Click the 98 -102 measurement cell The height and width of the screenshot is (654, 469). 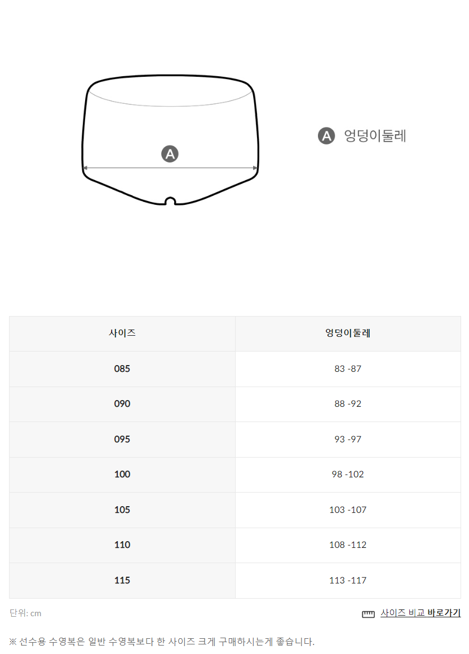click(x=348, y=474)
